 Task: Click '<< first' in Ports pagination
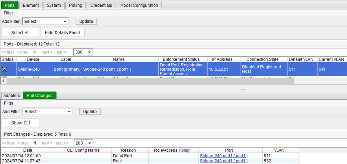pos(7,52)
